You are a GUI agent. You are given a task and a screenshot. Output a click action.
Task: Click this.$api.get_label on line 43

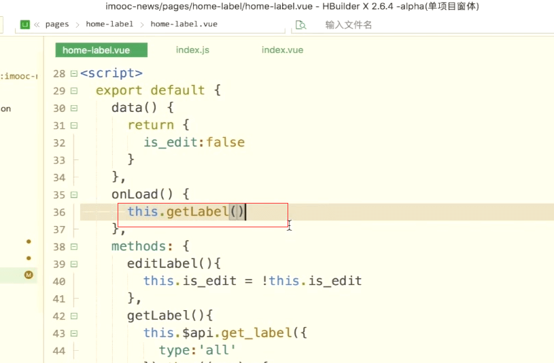click(x=218, y=333)
